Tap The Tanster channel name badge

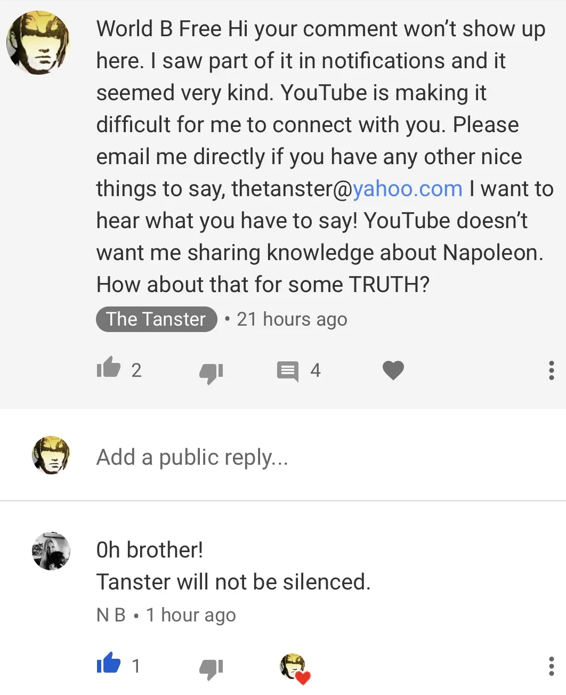coord(156,319)
